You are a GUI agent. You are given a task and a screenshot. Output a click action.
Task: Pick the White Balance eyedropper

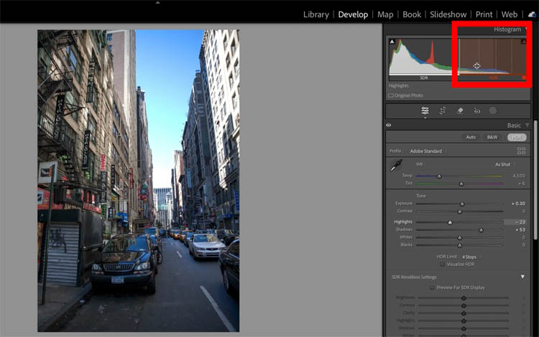pyautogui.click(x=396, y=165)
